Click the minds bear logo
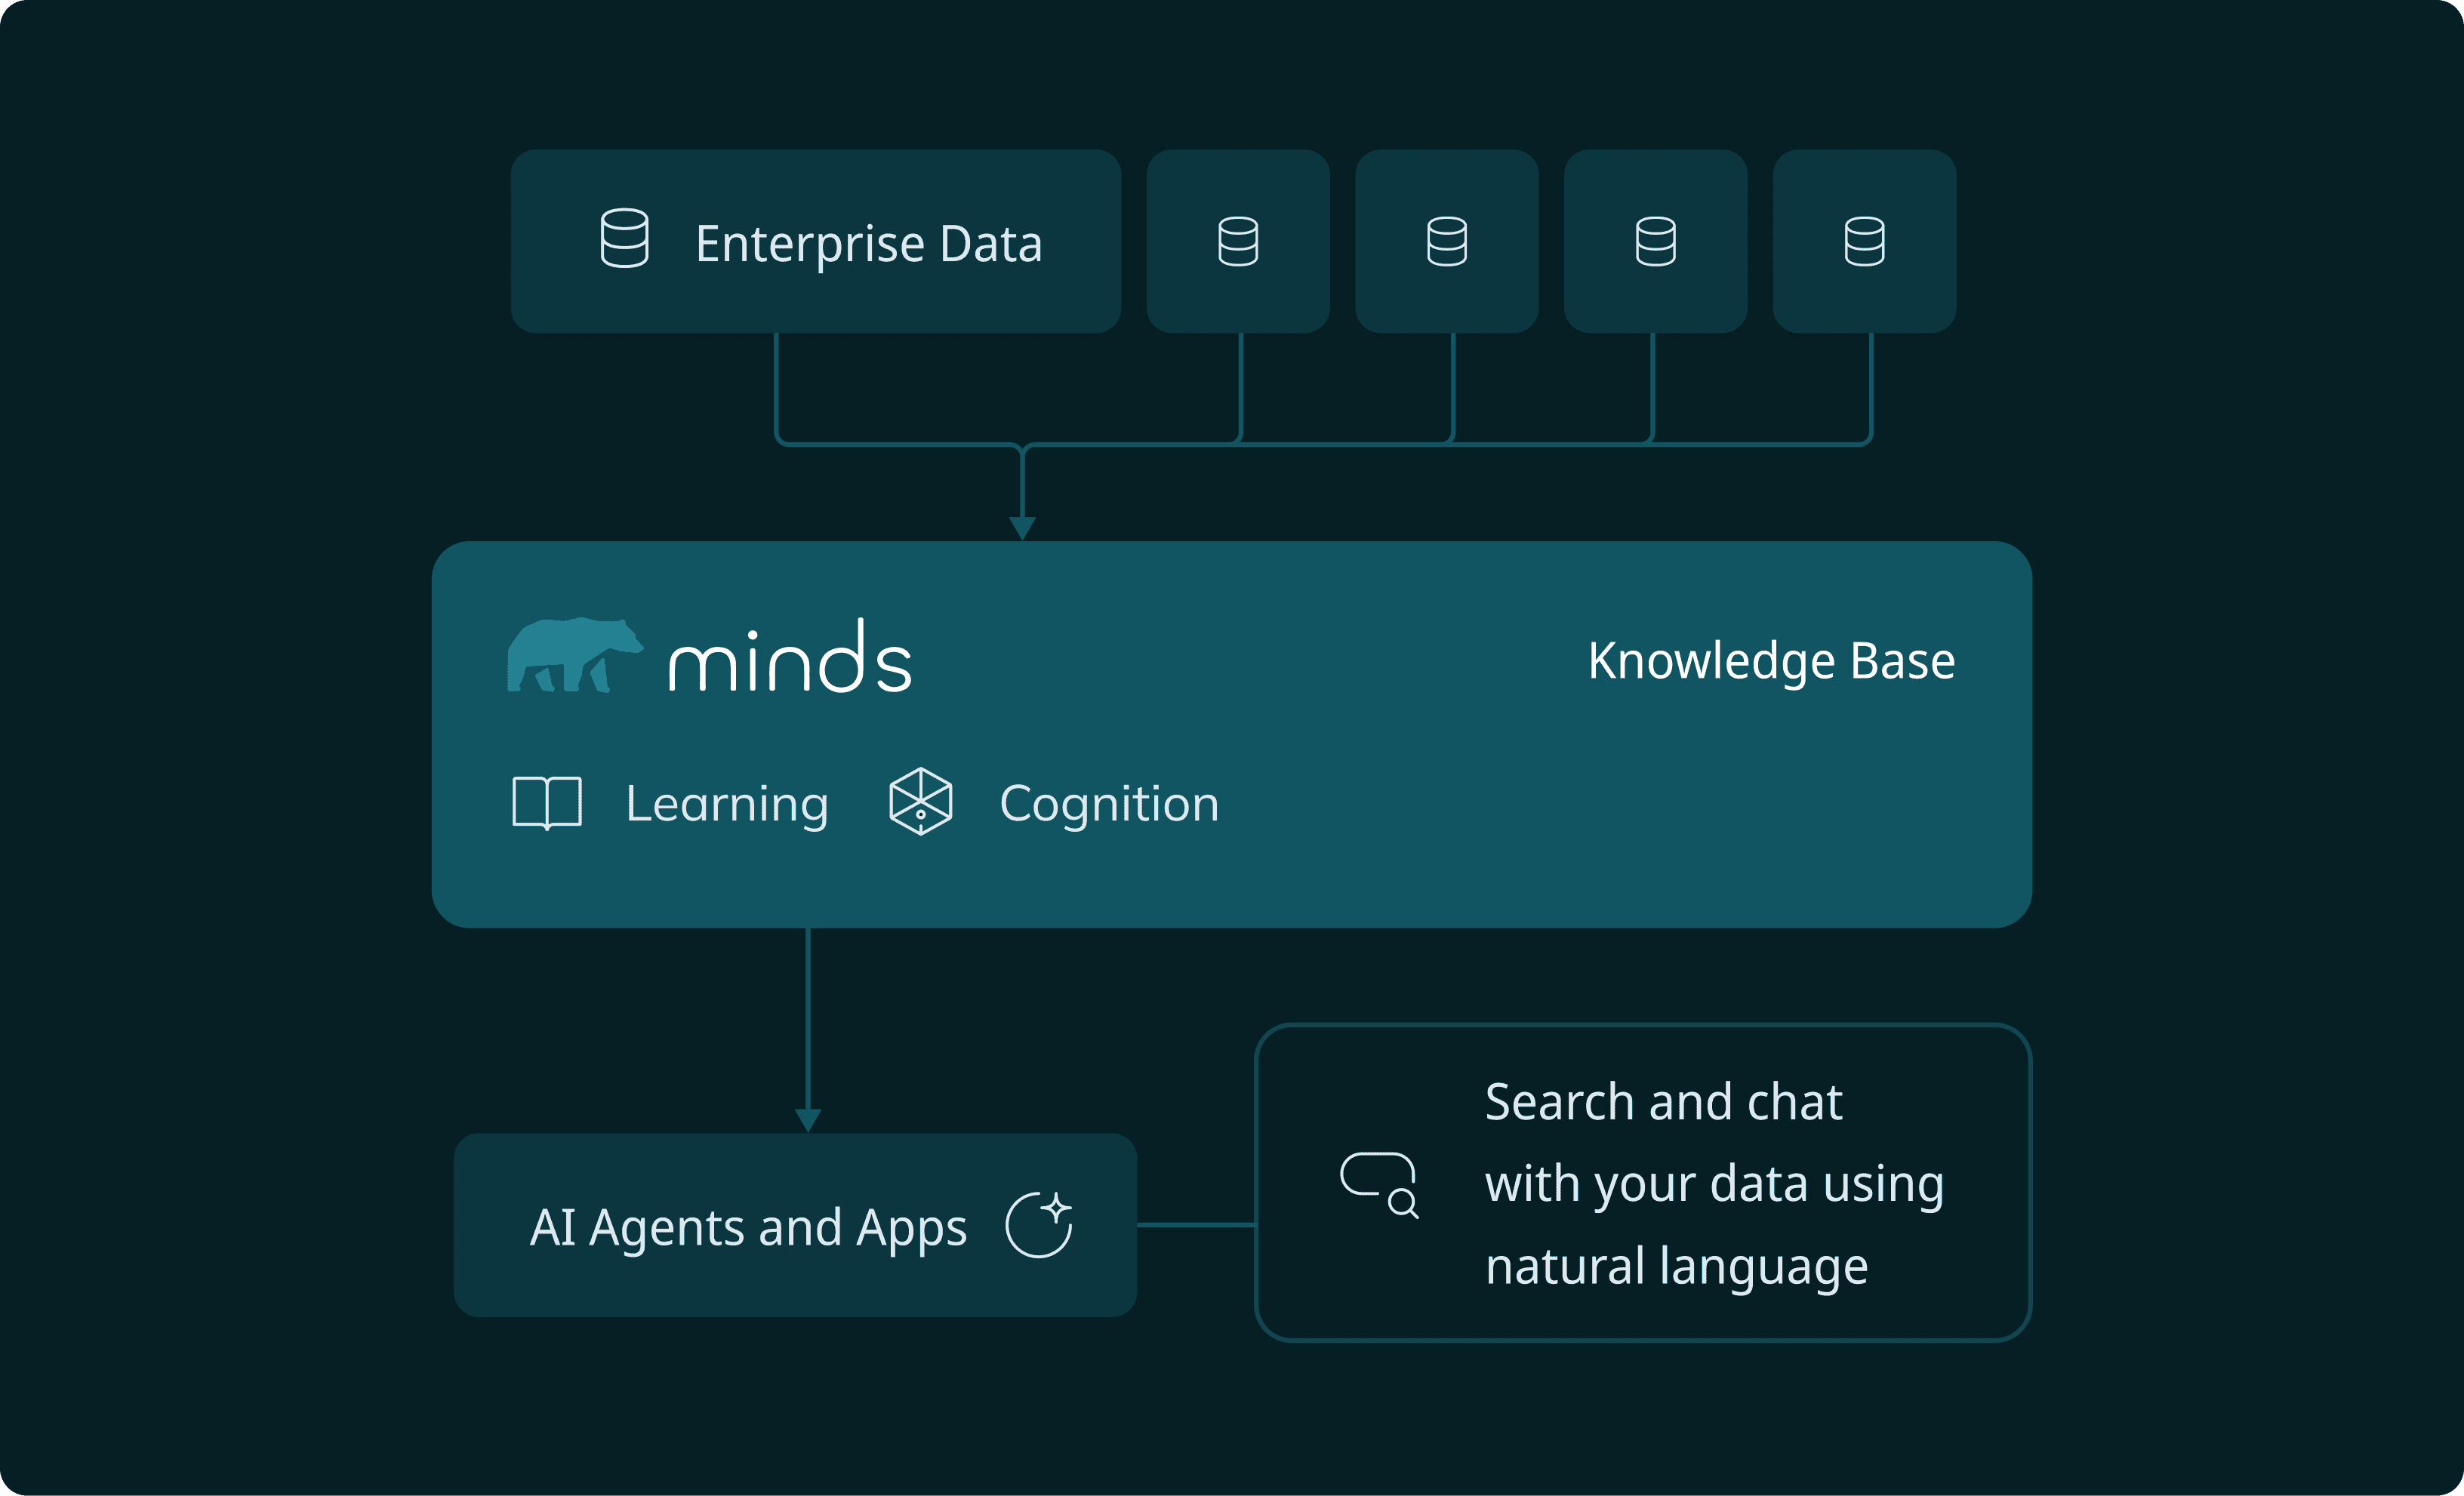 coord(575,655)
